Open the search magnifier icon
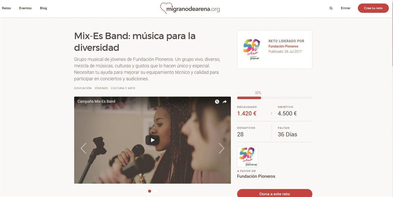 (x=331, y=8)
